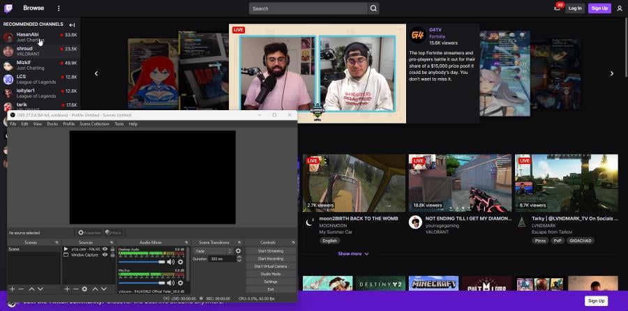Open the Profile menu in OBS

[69, 124]
